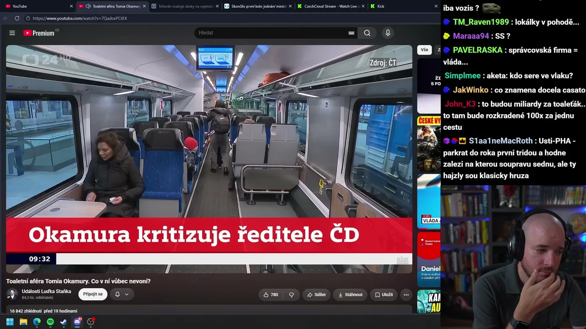The width and height of the screenshot is (586, 329).
Task: Expand the notification options chevron
Action: point(127,295)
